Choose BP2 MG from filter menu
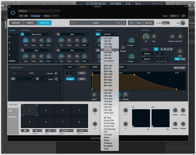The image size is (196, 155). click(110, 71)
